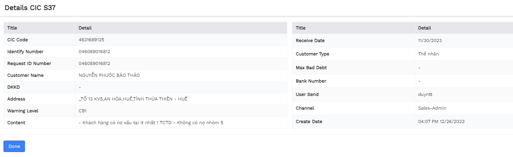
Task: Click the Max Bad Debt row label
Action: tap(311, 68)
